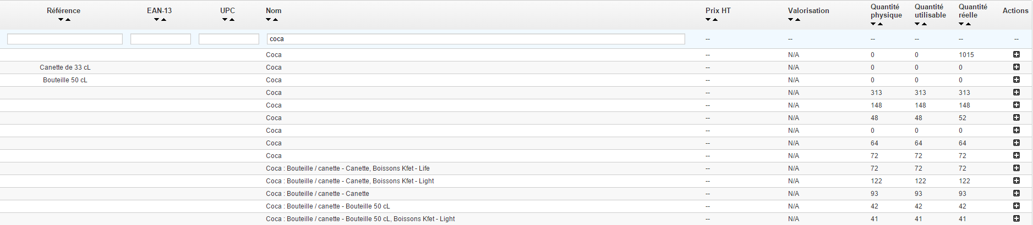Image resolution: width=1033 pixels, height=225 pixels.
Task: Sort Prix HT column descending
Action: point(708,20)
